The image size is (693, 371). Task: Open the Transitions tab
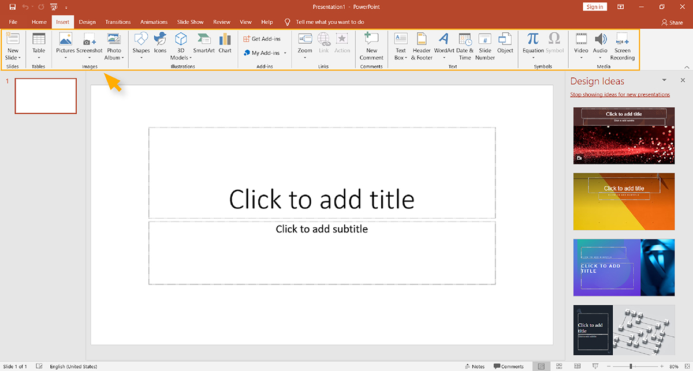[x=118, y=22]
